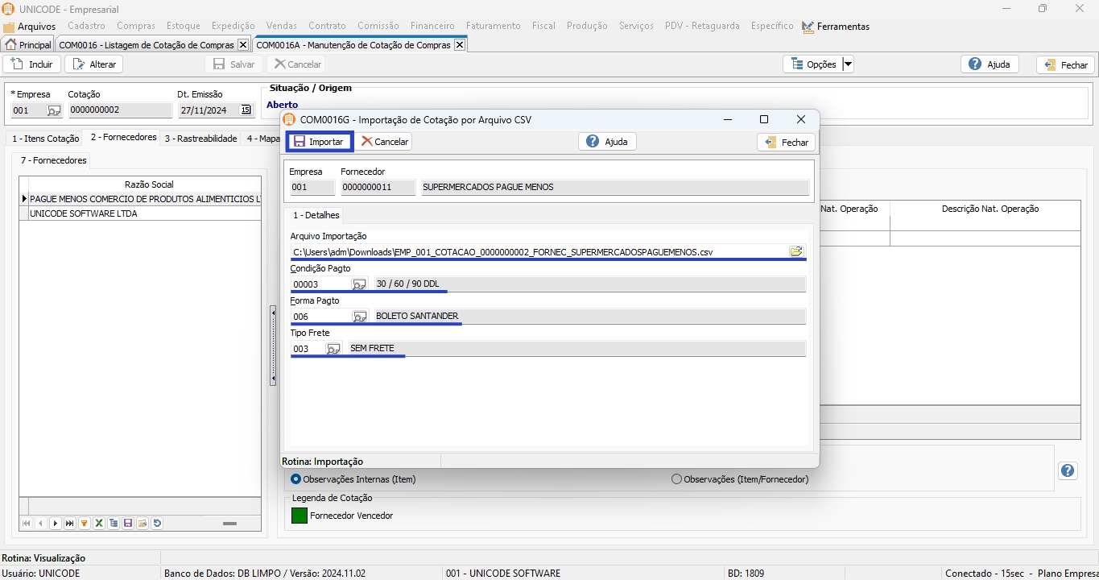
Task: Switch to the 1 - Itens Cotação tab
Action: [45, 139]
